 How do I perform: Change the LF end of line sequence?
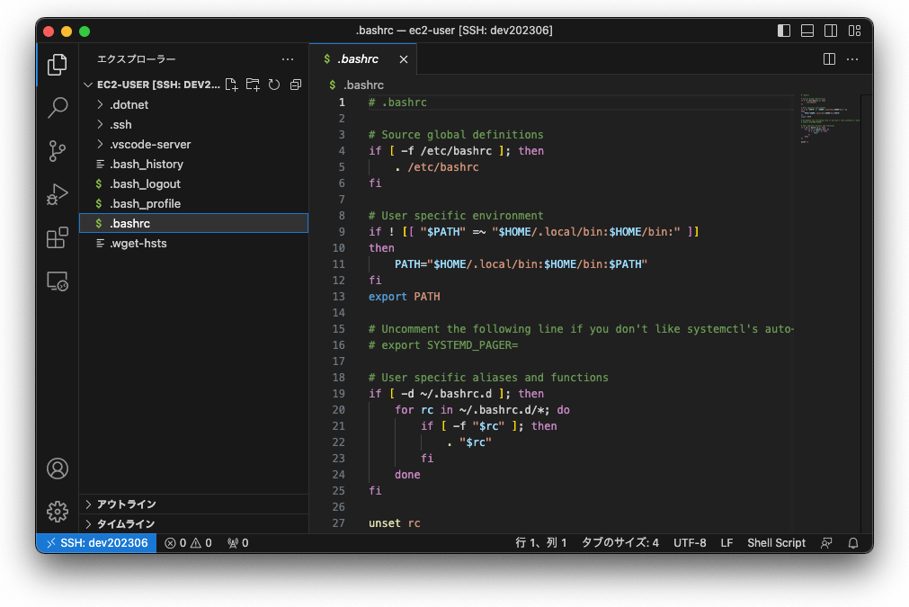[x=726, y=542]
